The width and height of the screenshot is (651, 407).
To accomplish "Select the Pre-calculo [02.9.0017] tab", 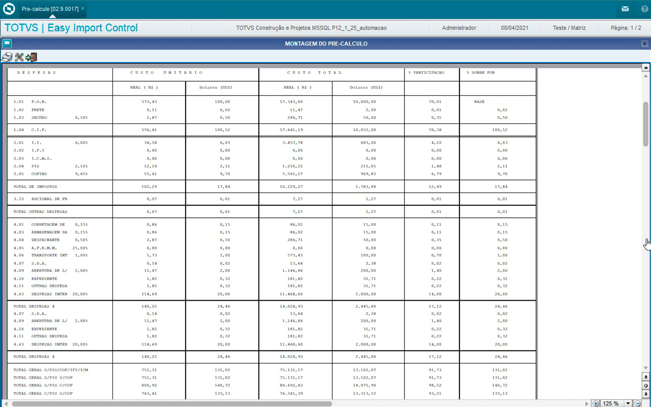I will (50, 9).
